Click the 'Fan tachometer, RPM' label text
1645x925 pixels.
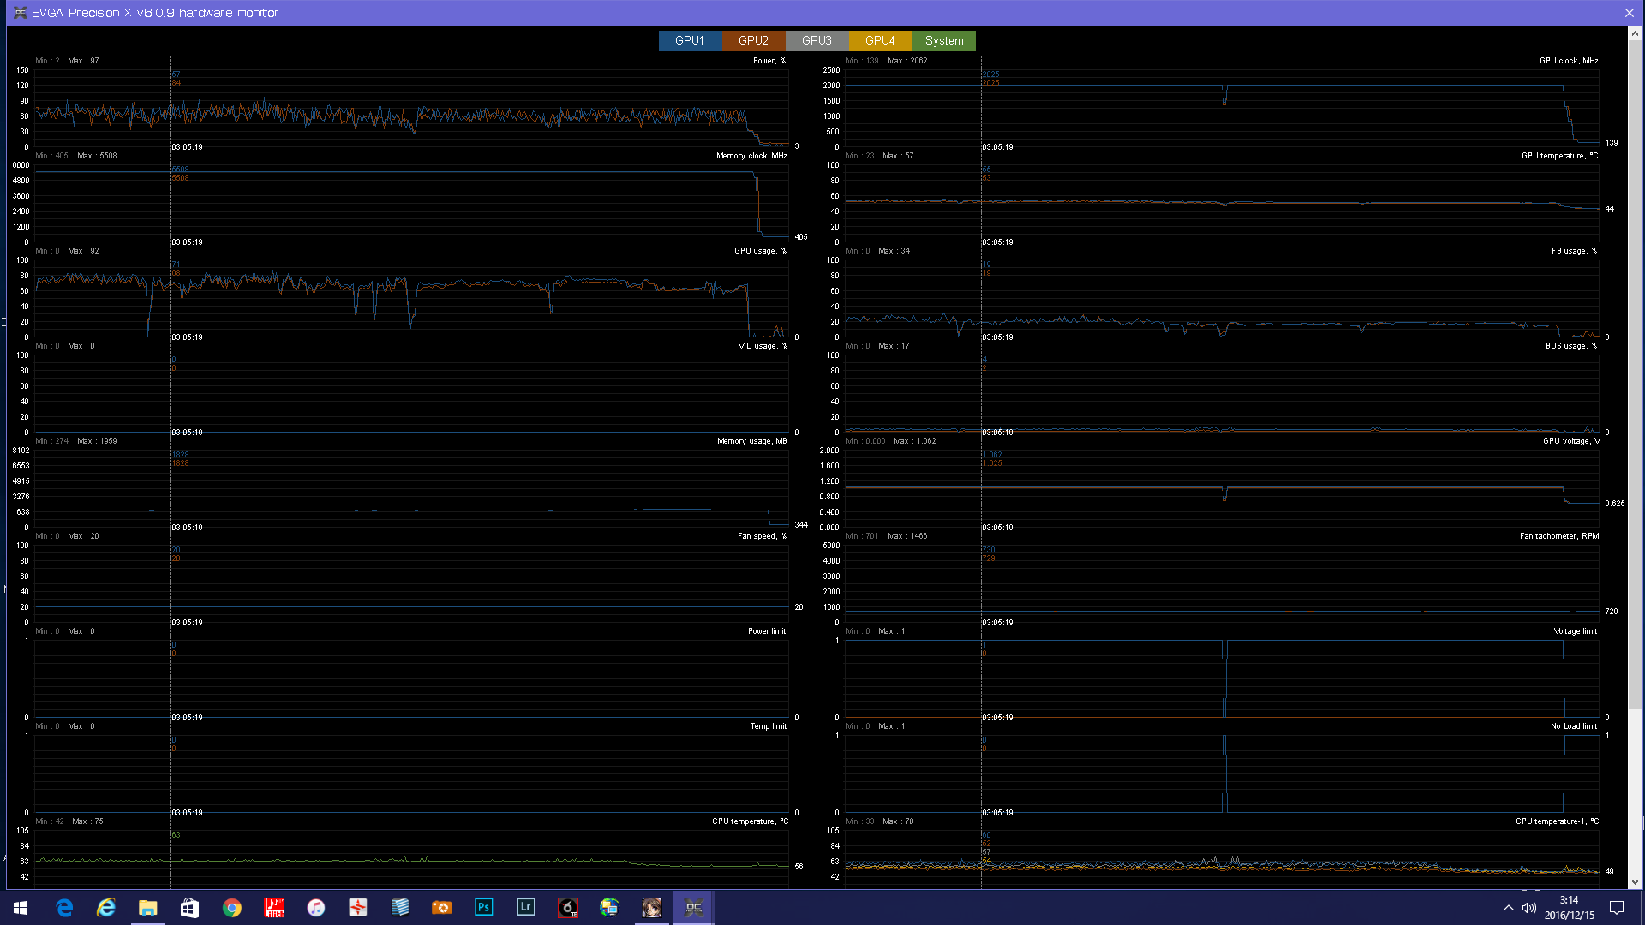1559,536
